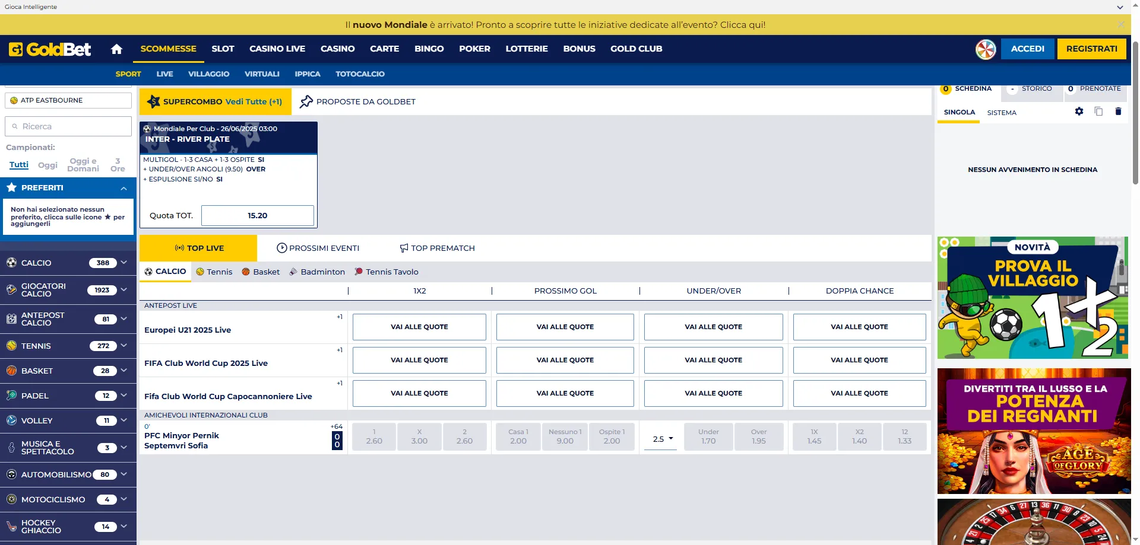Select the Oggi championship filter
This screenshot has height=545, width=1140.
pos(47,165)
